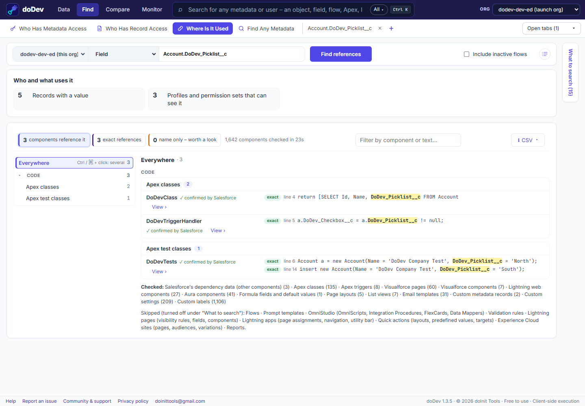Image resolution: width=585 pixels, height=406 pixels.
Task: Select Apex classes in the tree
Action: [x=74, y=187]
